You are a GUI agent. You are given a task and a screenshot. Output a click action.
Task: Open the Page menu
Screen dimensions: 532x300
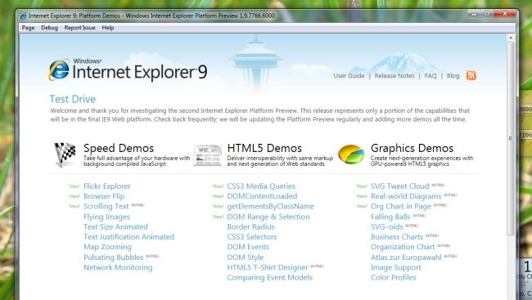tap(28, 28)
